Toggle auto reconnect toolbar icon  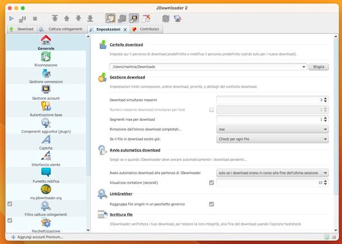click(x=122, y=18)
